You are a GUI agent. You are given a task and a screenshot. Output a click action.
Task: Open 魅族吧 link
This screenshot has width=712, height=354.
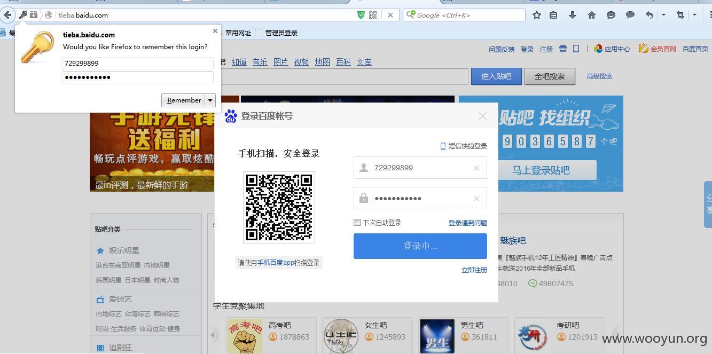(513, 241)
